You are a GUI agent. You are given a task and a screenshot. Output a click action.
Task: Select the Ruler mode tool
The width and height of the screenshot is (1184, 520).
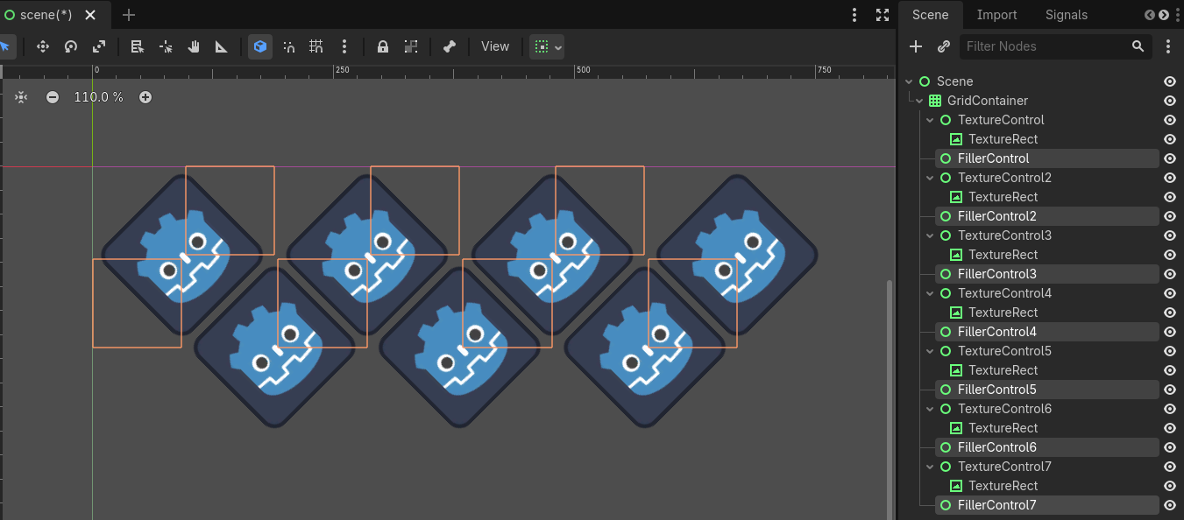click(x=222, y=46)
